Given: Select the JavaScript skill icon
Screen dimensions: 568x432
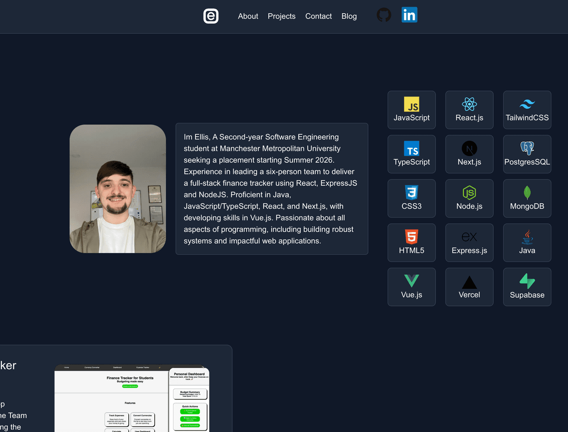Looking at the screenshot, I should point(411,105).
